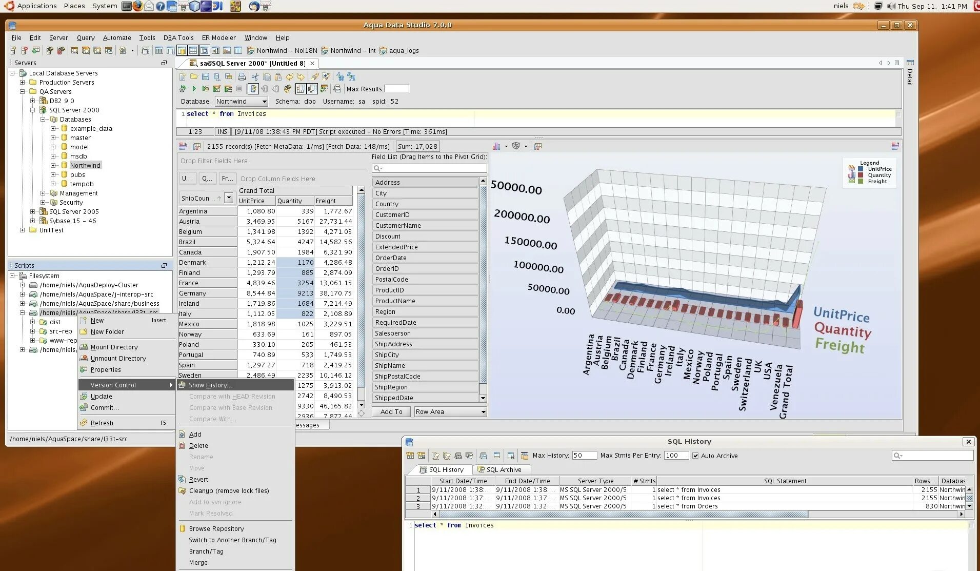Click the Germany row header in pivot grid
Screen dimensions: 980x571
[207, 293]
